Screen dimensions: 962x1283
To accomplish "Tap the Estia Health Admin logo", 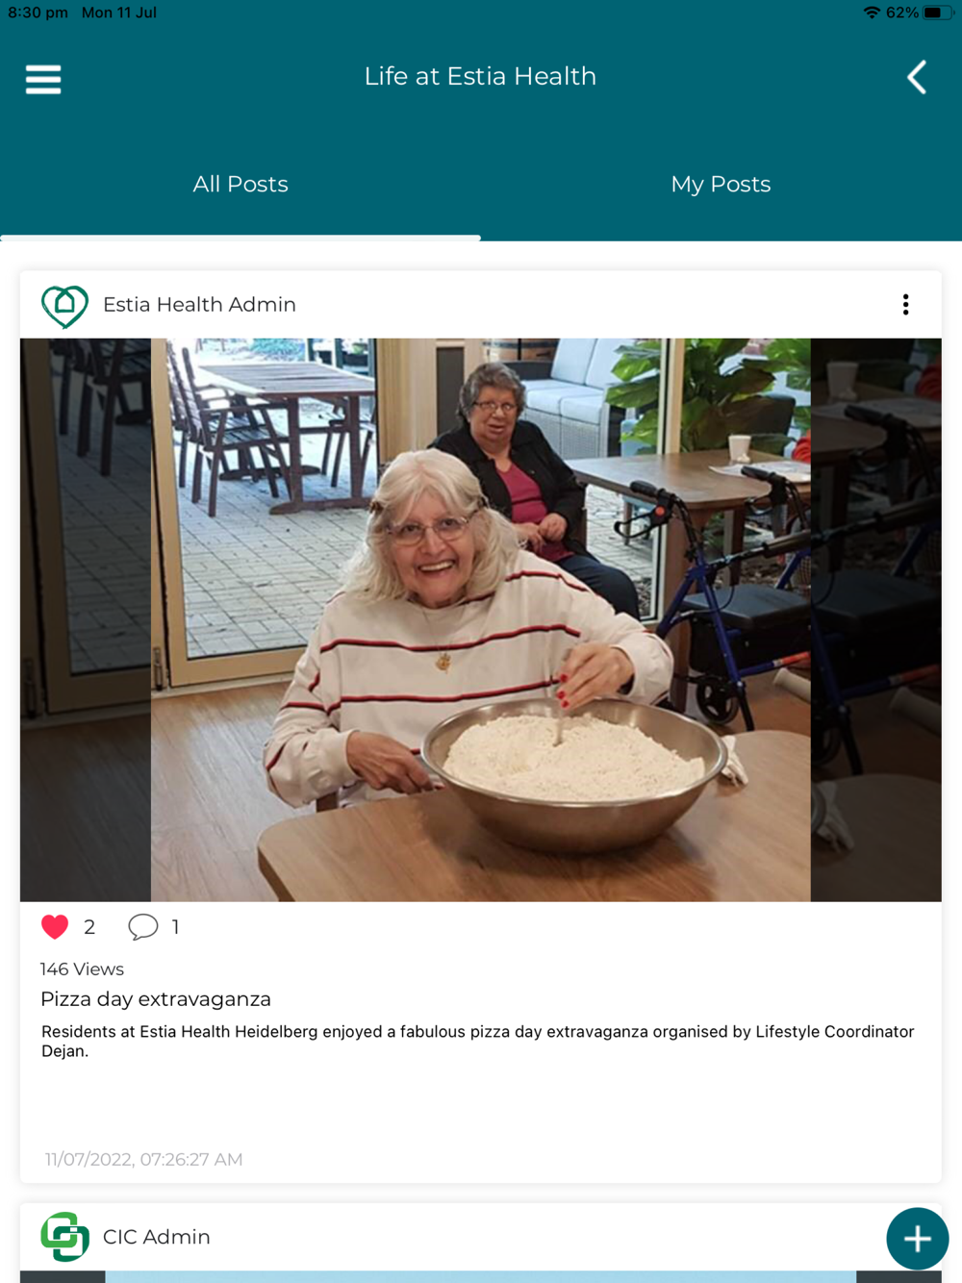I will [64, 306].
